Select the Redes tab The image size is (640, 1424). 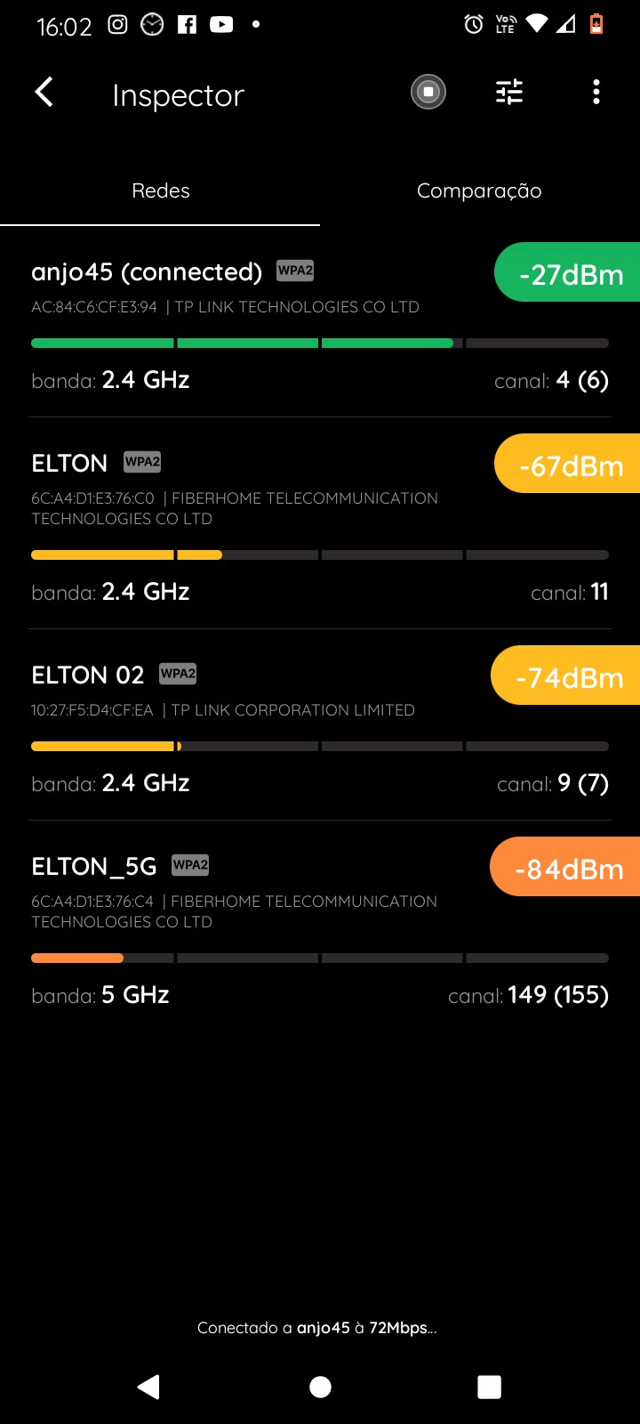161,190
